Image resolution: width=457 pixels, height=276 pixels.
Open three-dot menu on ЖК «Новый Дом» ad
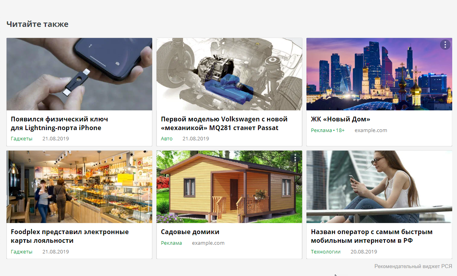click(x=445, y=45)
